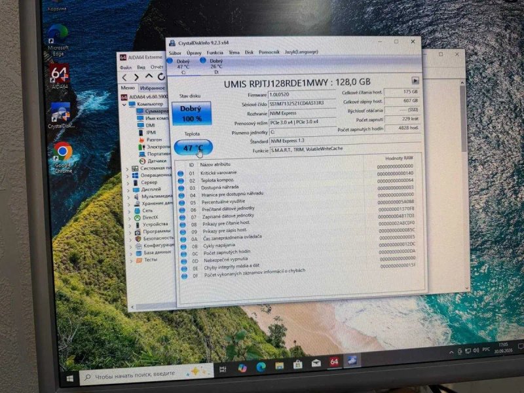Open the CrystalDisk desktop shortcut
This screenshot has width=524, height=393.
coord(61,117)
